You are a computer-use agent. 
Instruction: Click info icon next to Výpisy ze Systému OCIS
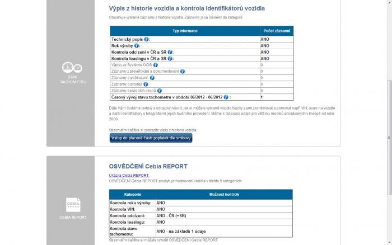click(156, 65)
